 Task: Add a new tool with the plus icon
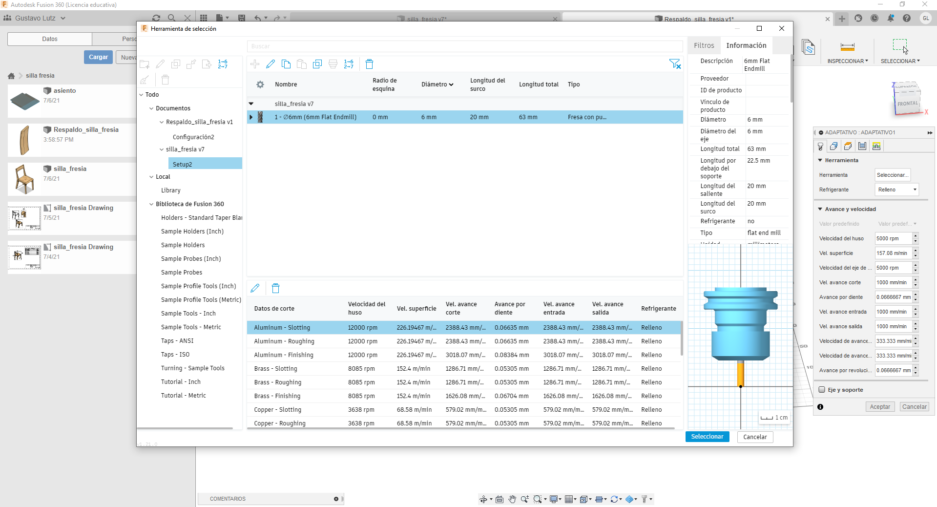coord(255,64)
